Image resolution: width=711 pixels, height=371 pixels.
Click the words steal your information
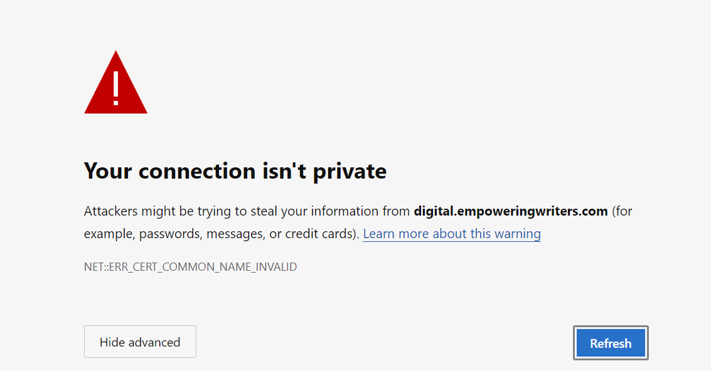coord(314,211)
